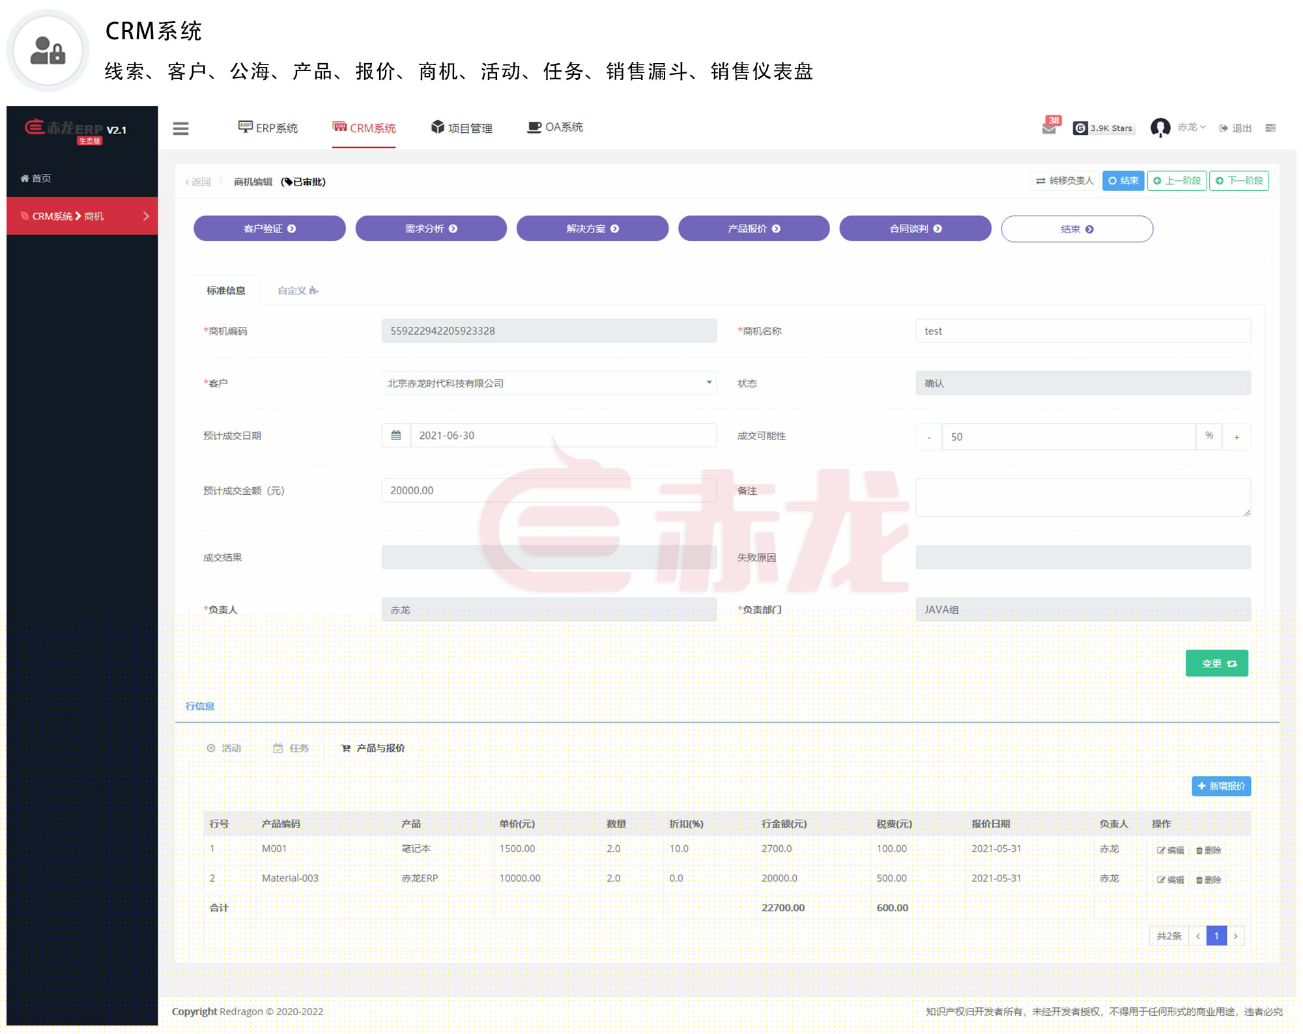Expand the 客户 customer dropdown

click(x=709, y=383)
